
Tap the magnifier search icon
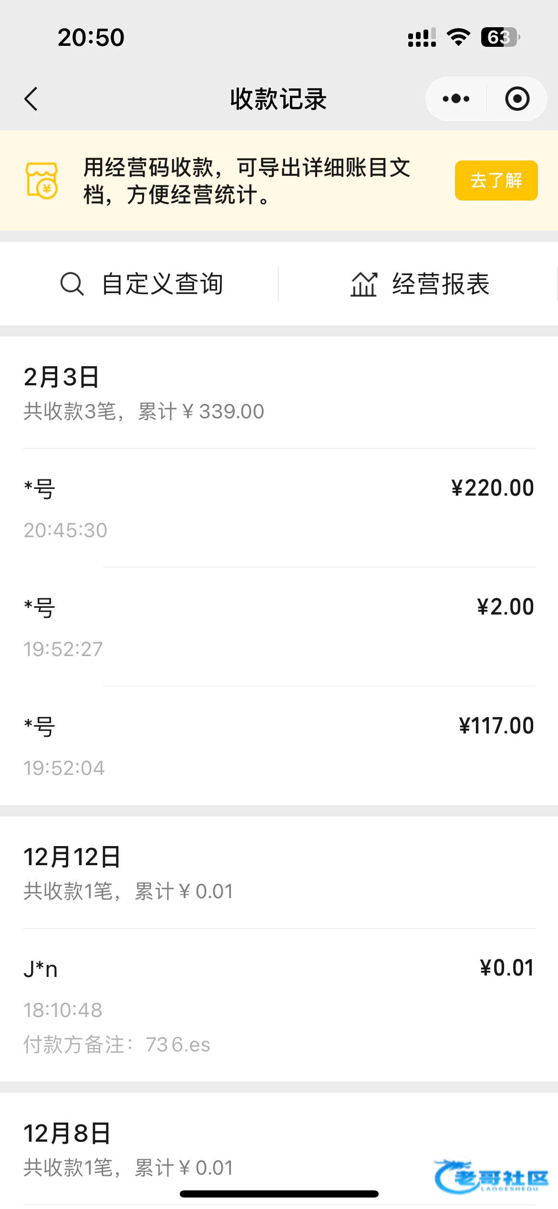click(72, 284)
